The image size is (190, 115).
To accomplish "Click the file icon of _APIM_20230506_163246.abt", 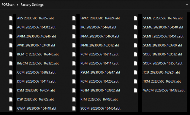I will [11, 36].
